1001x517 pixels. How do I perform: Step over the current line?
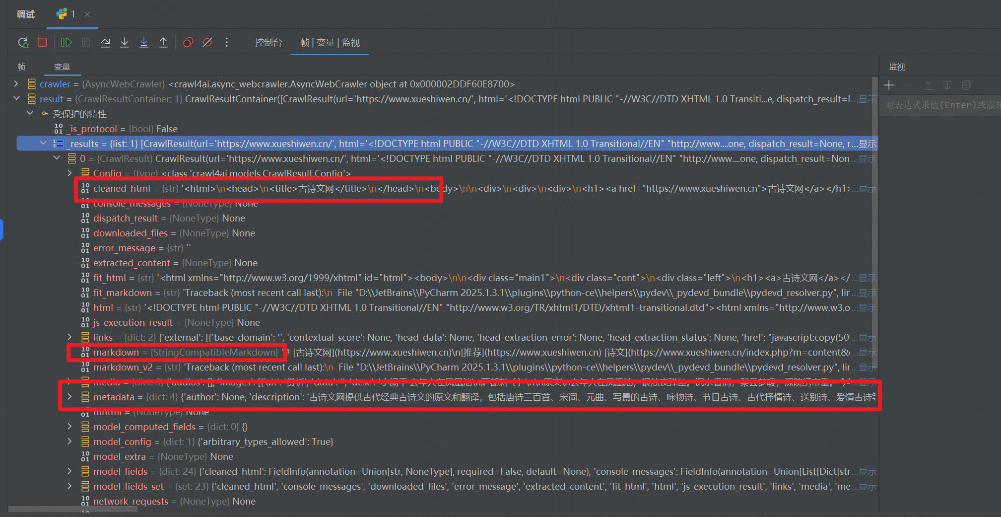[105, 43]
